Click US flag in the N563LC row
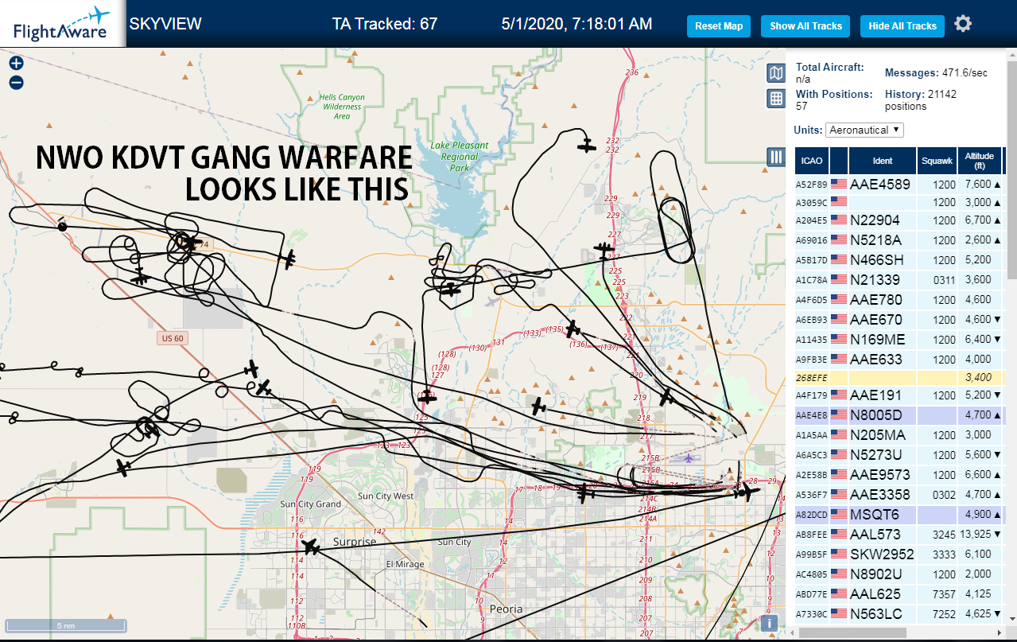 (x=839, y=614)
